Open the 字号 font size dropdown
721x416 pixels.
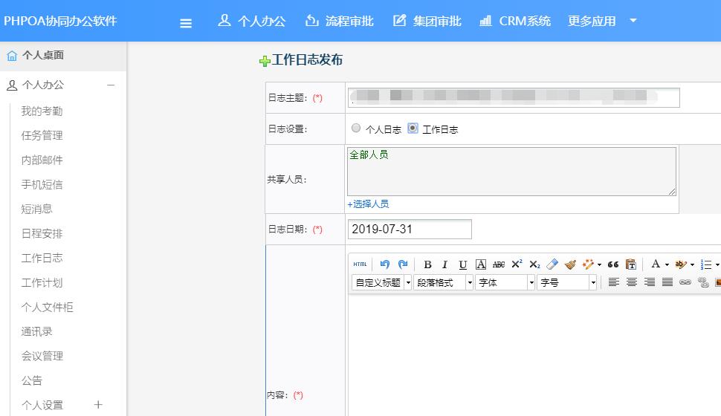click(566, 282)
